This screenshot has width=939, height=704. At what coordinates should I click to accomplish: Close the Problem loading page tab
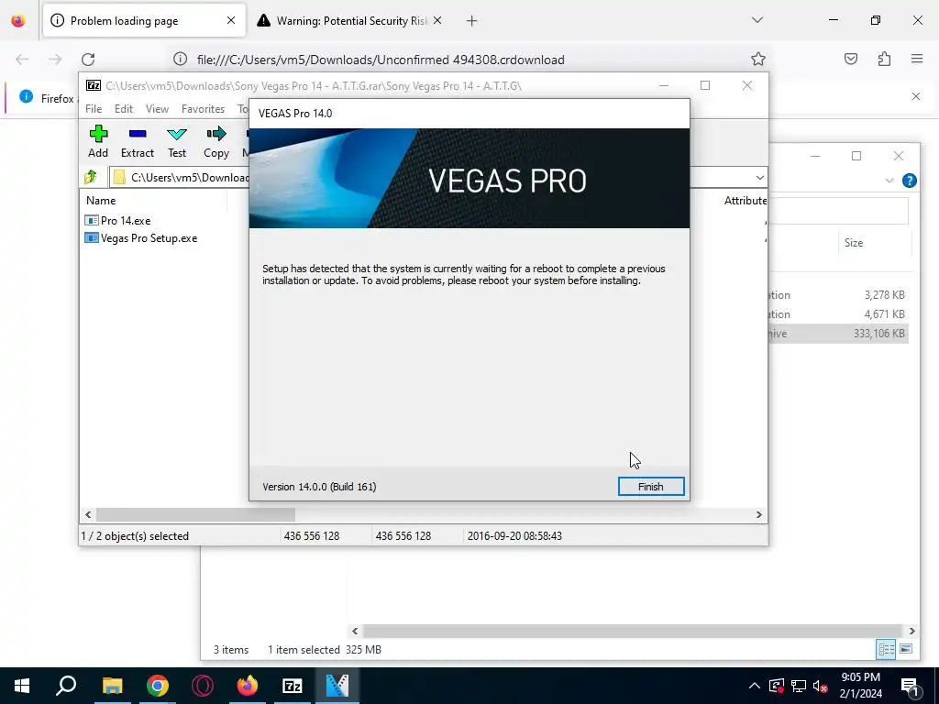(x=231, y=21)
